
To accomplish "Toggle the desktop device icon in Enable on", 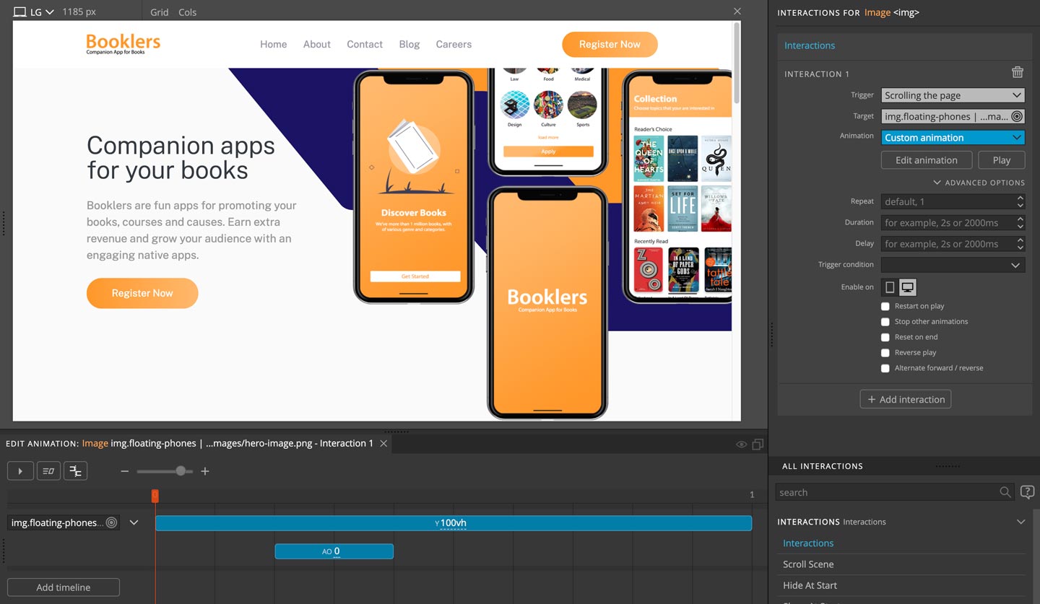I will [x=908, y=287].
